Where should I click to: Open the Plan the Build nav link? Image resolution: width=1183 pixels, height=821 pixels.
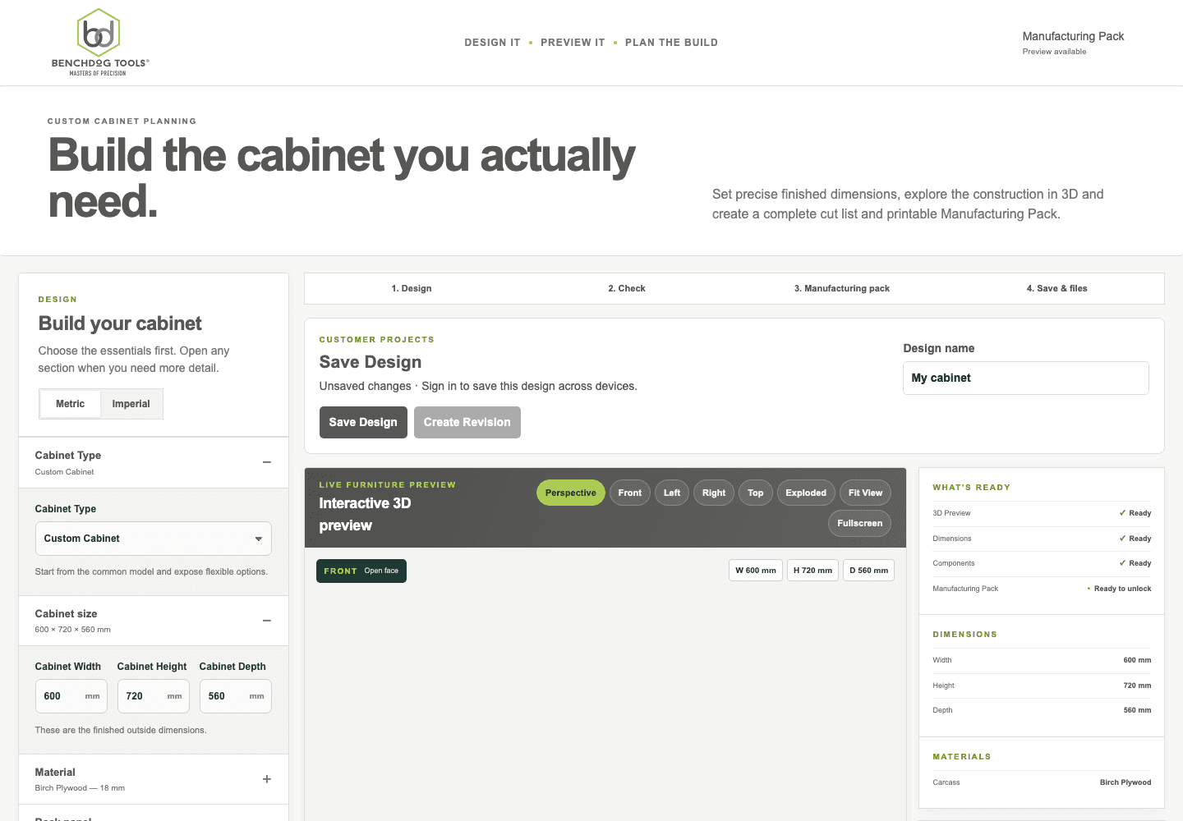[x=671, y=43]
